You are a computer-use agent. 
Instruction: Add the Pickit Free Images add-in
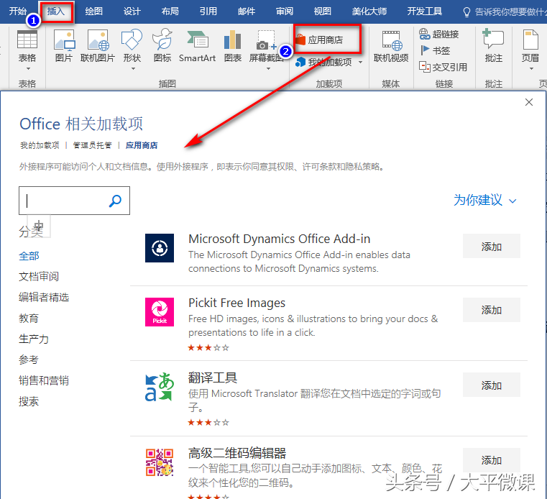[491, 310]
